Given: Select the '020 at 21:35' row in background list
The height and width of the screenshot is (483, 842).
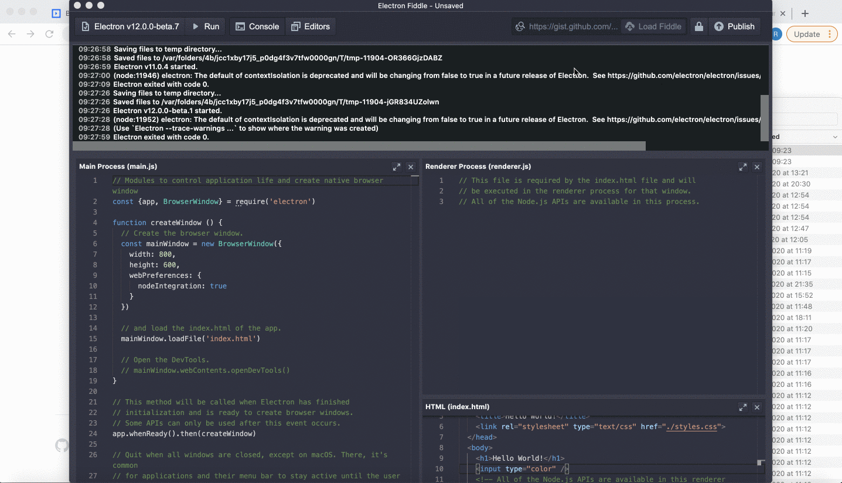Looking at the screenshot, I should 806,284.
